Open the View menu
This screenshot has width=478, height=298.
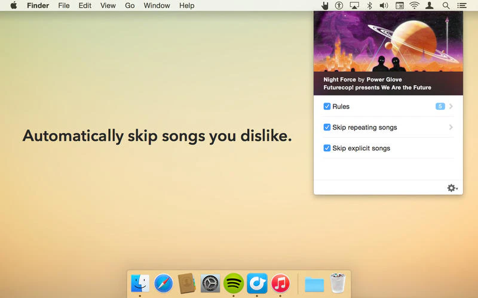[x=108, y=5]
